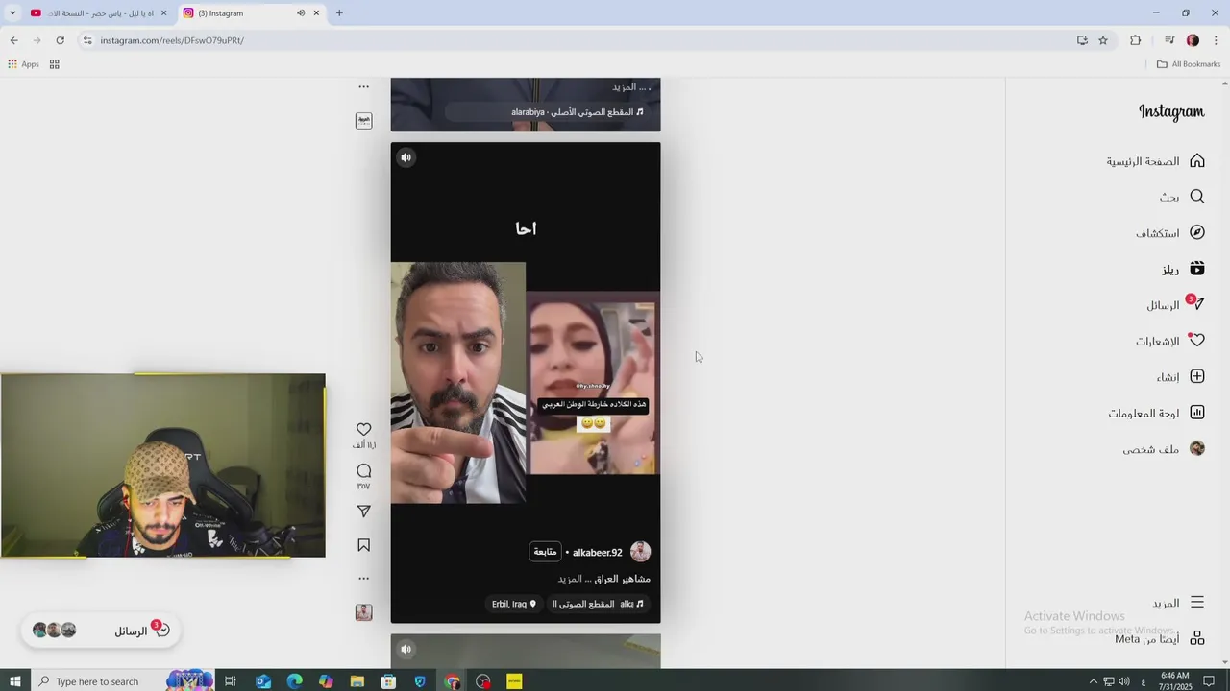Click the إنشاء create plus icon
Viewport: 1230px width, 691px height.
(x=1197, y=377)
